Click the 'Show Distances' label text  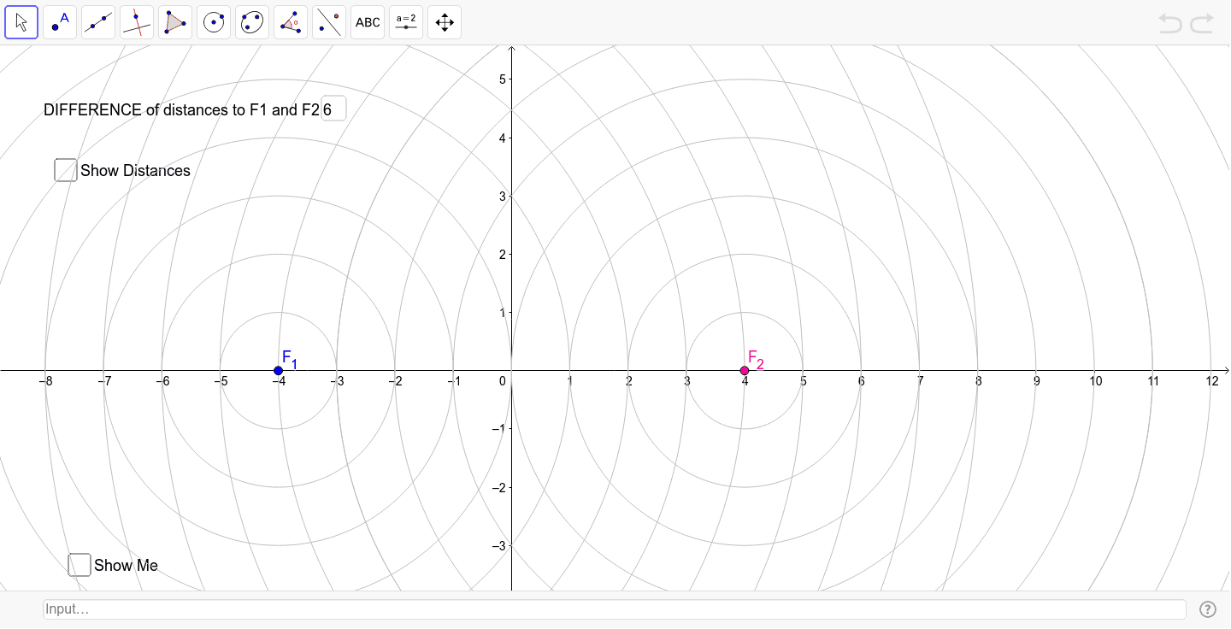pos(135,171)
